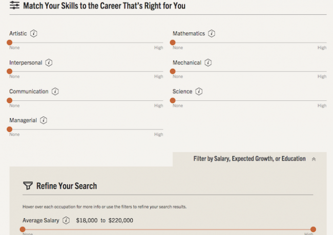The height and width of the screenshot is (235, 333).
Task: Open the Mathematics info icon
Action: [211, 33]
